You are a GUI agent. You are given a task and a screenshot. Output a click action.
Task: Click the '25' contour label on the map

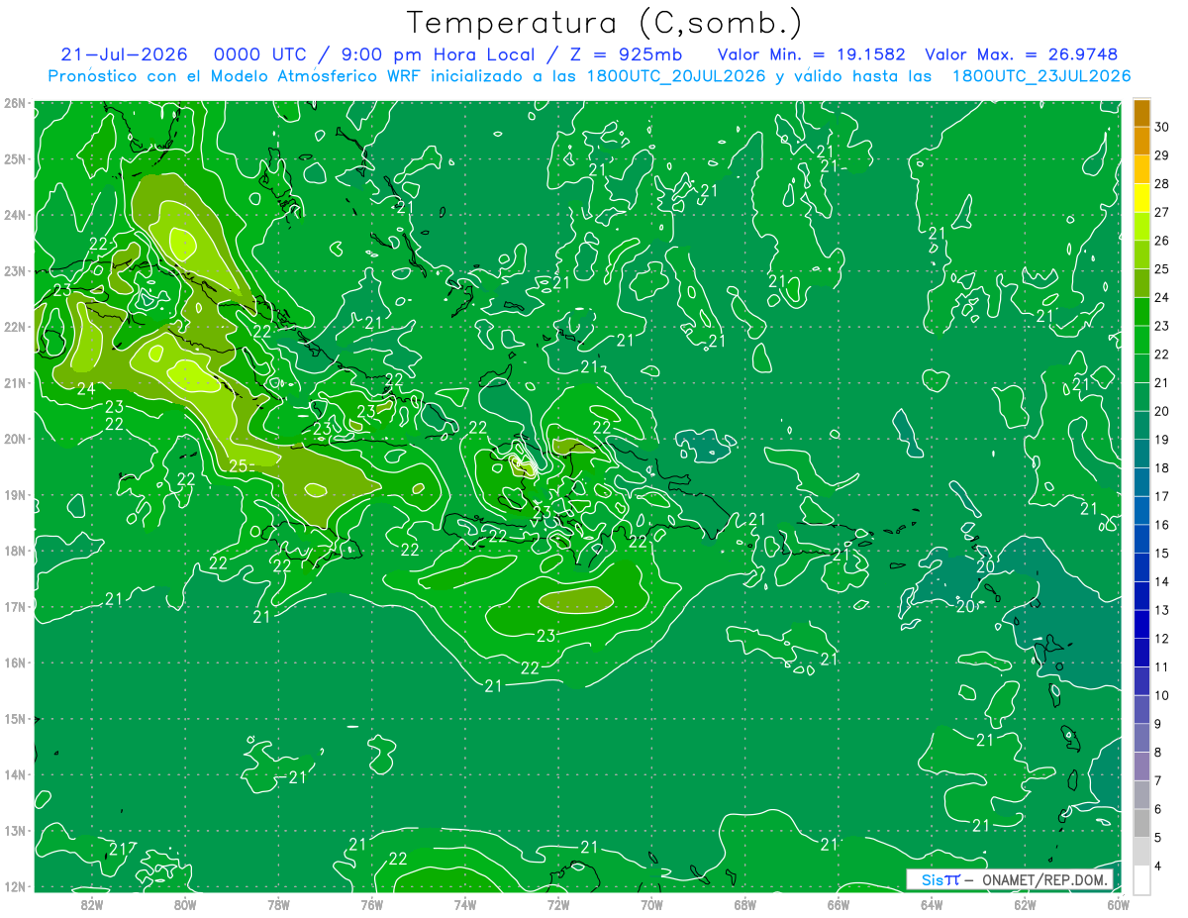pos(239,465)
